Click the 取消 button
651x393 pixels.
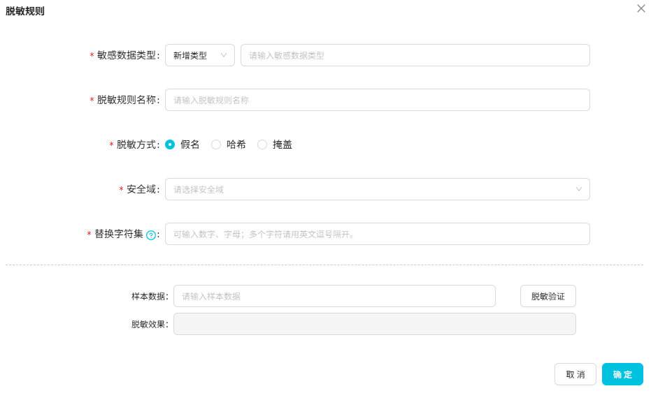pos(575,374)
